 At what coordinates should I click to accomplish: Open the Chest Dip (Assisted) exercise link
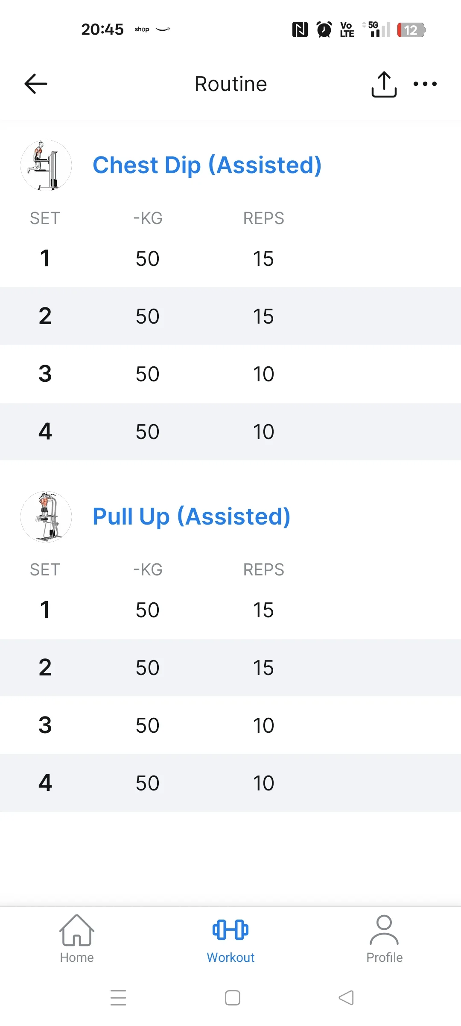point(207,165)
